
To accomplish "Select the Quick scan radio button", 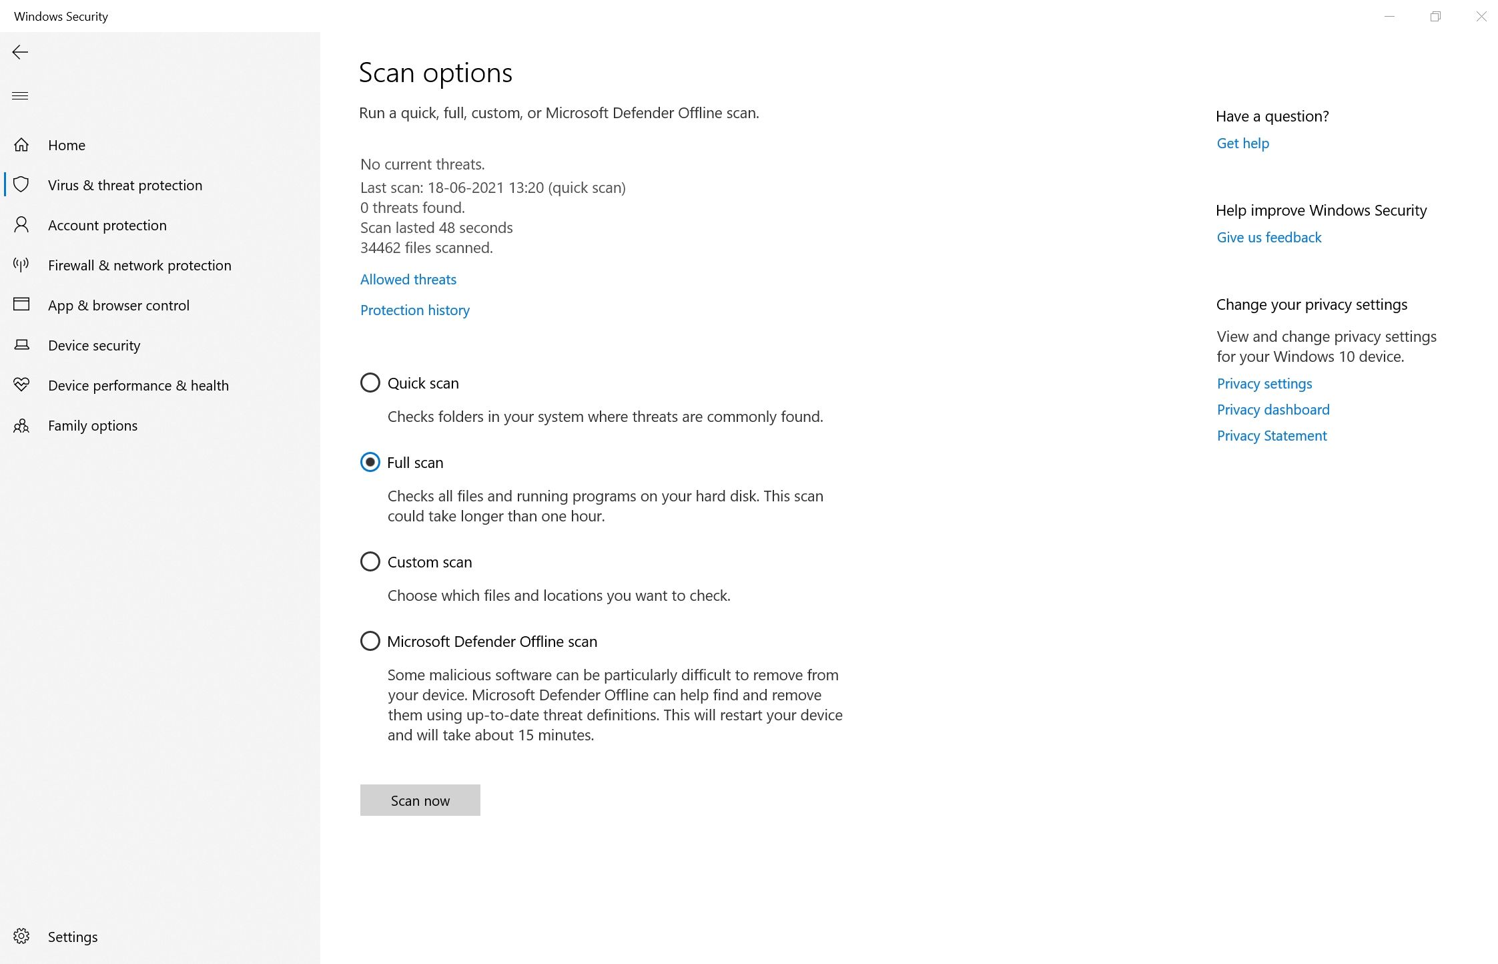I will (x=370, y=383).
